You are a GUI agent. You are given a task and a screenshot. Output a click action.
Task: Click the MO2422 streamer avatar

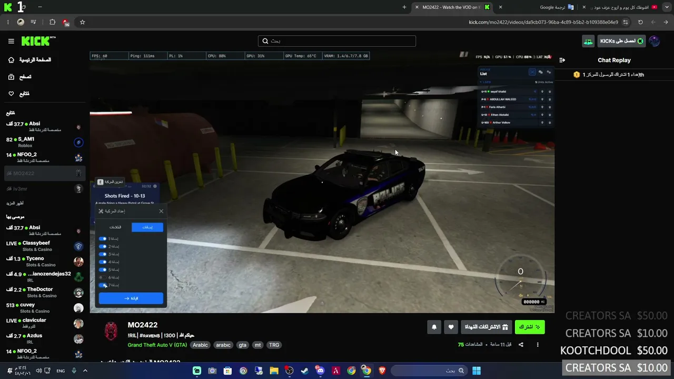[x=111, y=331]
